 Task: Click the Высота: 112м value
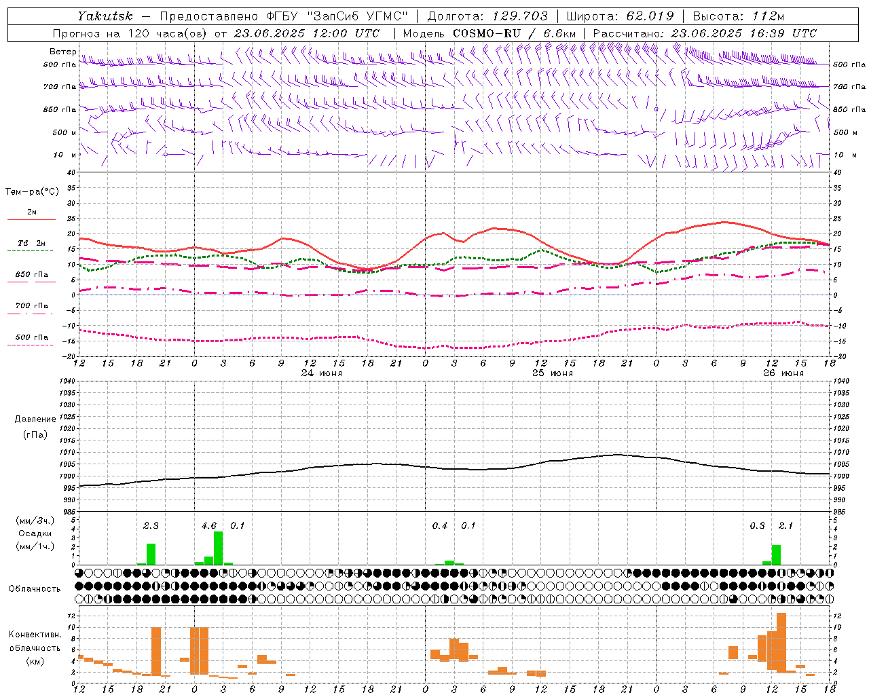point(738,16)
